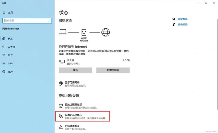
Task: Open the 获取帮助 link
Action: [183, 19]
